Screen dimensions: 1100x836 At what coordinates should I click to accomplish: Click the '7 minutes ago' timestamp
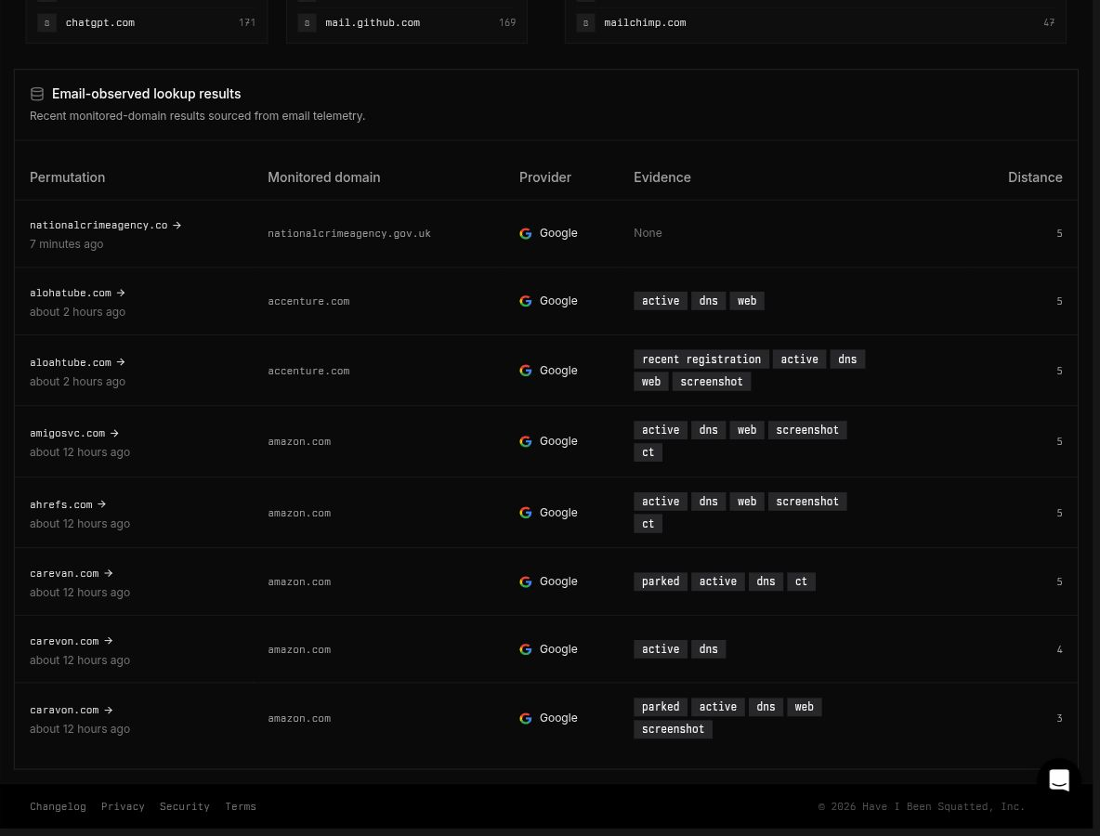66,244
